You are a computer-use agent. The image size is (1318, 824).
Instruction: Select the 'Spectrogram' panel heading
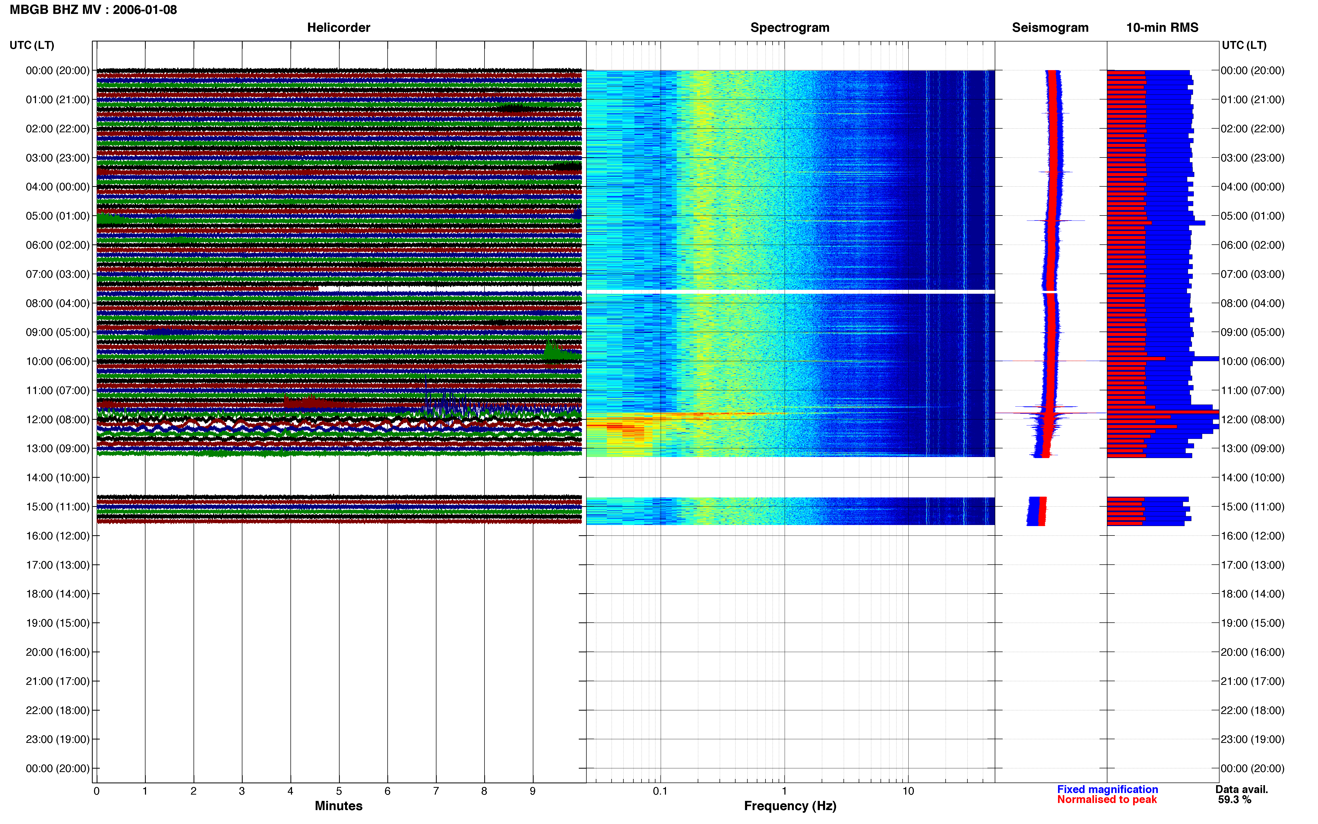coord(790,28)
